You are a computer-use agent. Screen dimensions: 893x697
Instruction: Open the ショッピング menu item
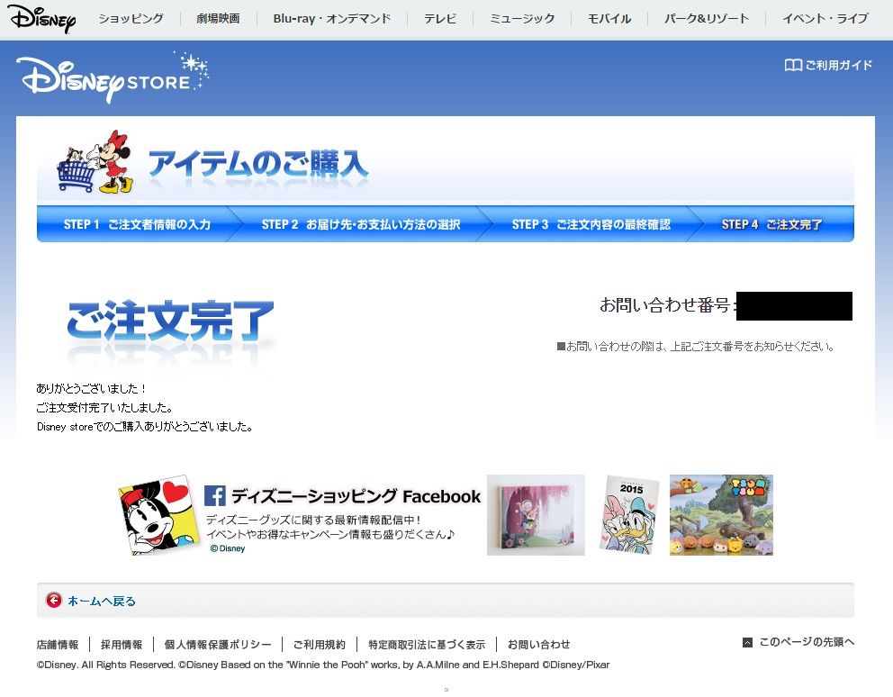[x=131, y=19]
